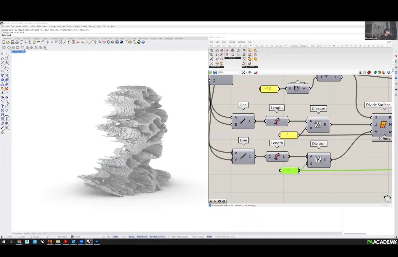
Task: Click the Line component icon in top row
Action: 243,121
